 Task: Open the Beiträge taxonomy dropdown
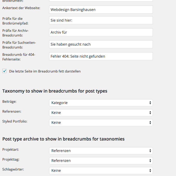point(101,103)
